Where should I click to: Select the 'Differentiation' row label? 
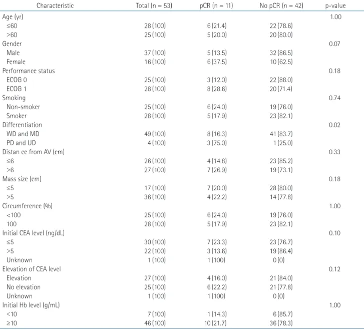[22, 125]
